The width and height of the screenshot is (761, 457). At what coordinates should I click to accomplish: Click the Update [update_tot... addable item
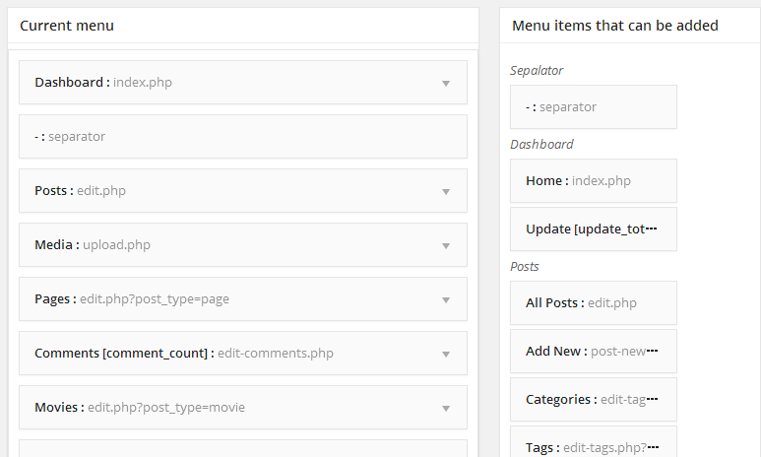(x=593, y=229)
